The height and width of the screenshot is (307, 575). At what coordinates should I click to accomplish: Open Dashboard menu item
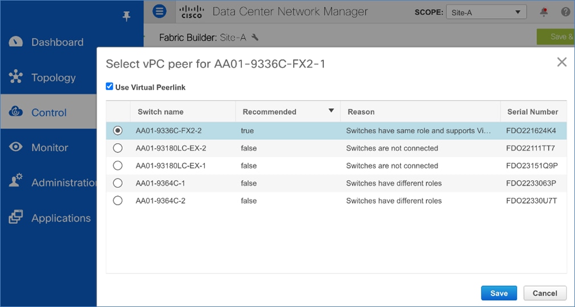(57, 42)
